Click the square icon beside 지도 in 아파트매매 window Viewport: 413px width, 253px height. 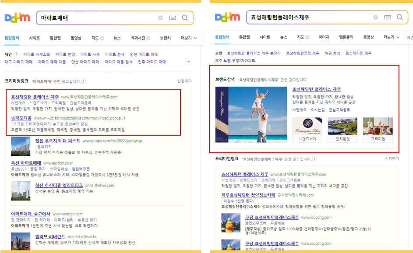pos(102,38)
